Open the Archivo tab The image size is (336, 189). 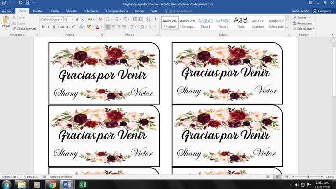7,11
